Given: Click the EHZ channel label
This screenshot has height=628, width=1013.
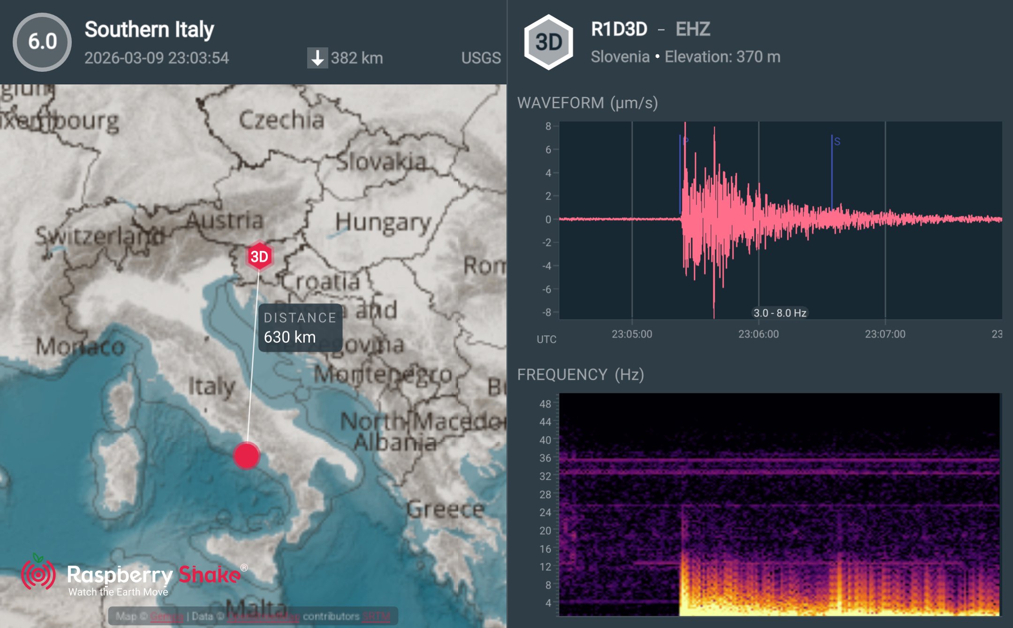Looking at the screenshot, I should point(693,29).
